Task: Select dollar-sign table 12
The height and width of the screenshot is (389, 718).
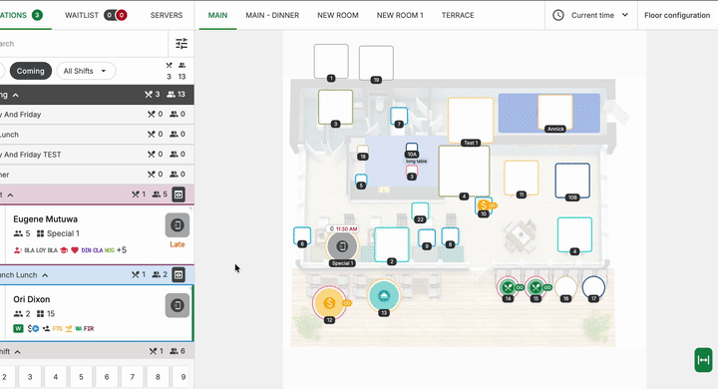Action: click(329, 303)
